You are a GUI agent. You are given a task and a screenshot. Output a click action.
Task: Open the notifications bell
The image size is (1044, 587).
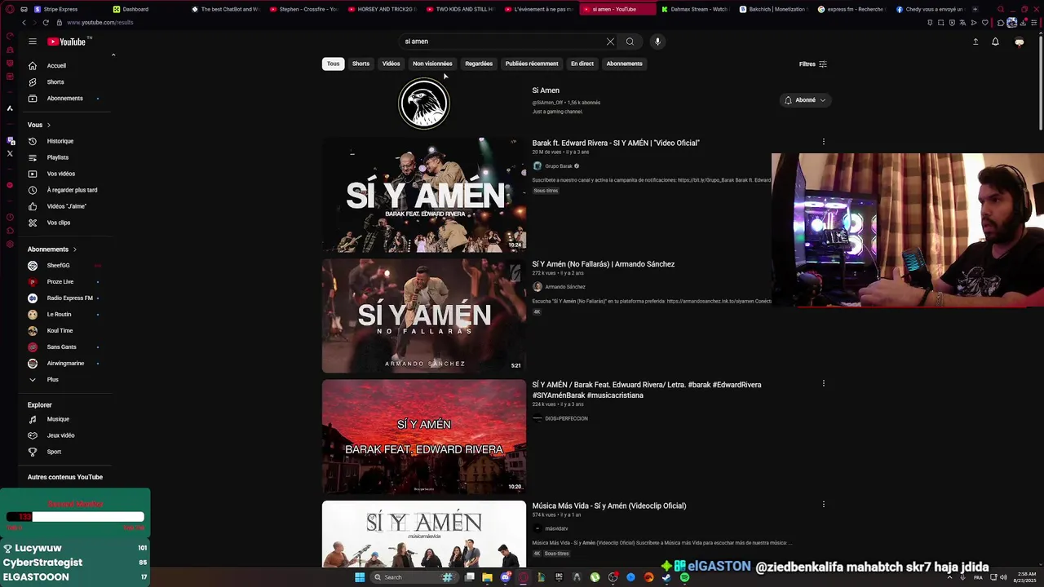(995, 42)
